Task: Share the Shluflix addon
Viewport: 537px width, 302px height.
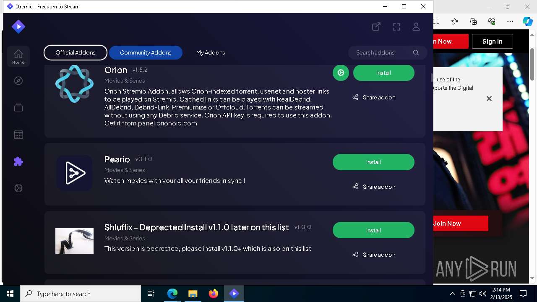Action: (374, 255)
